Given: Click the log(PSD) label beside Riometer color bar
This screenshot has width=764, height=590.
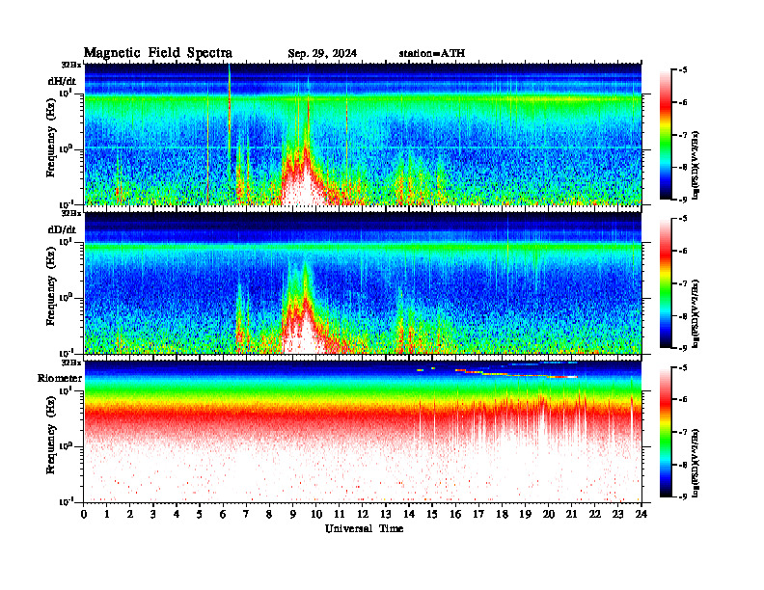Looking at the screenshot, I should pyautogui.click(x=696, y=463).
